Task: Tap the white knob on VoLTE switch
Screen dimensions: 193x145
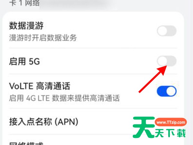Action: 171,91
